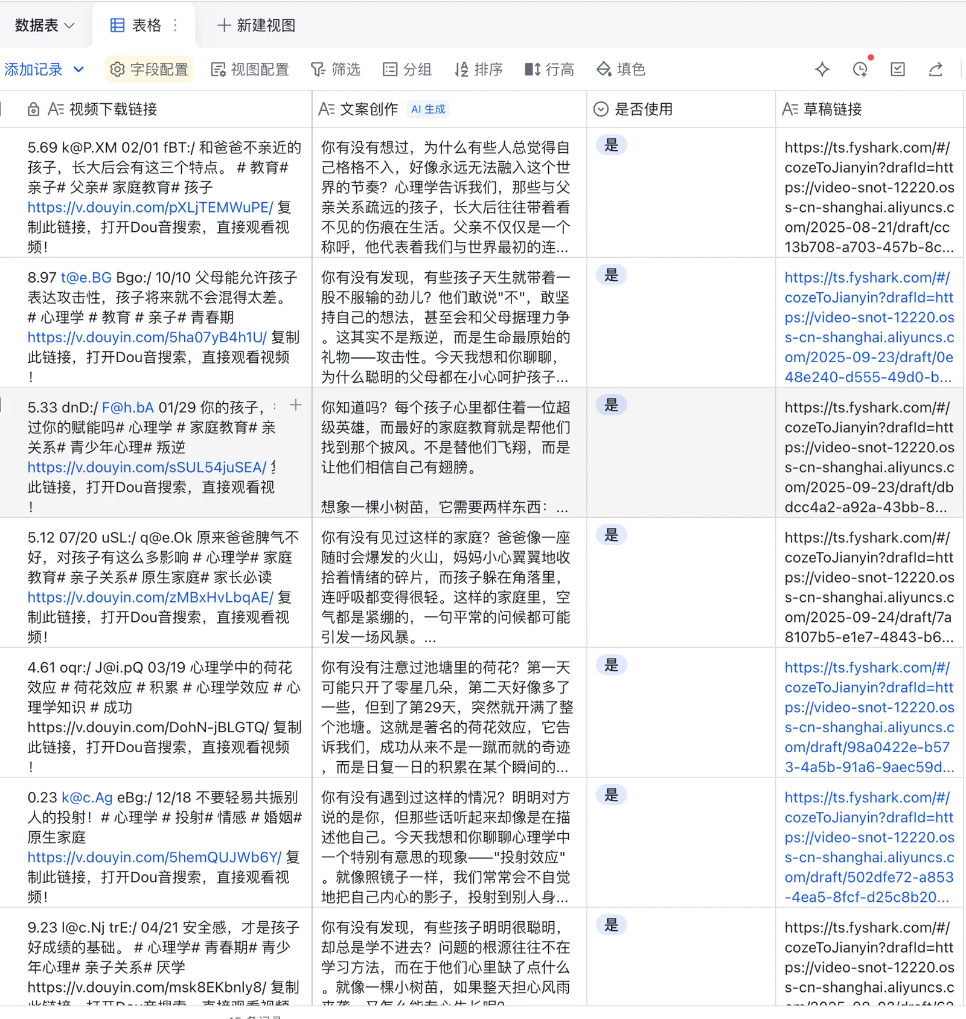Image resolution: width=966 pixels, height=1019 pixels.
Task: Click the AI sparkle icon
Action: (x=822, y=69)
